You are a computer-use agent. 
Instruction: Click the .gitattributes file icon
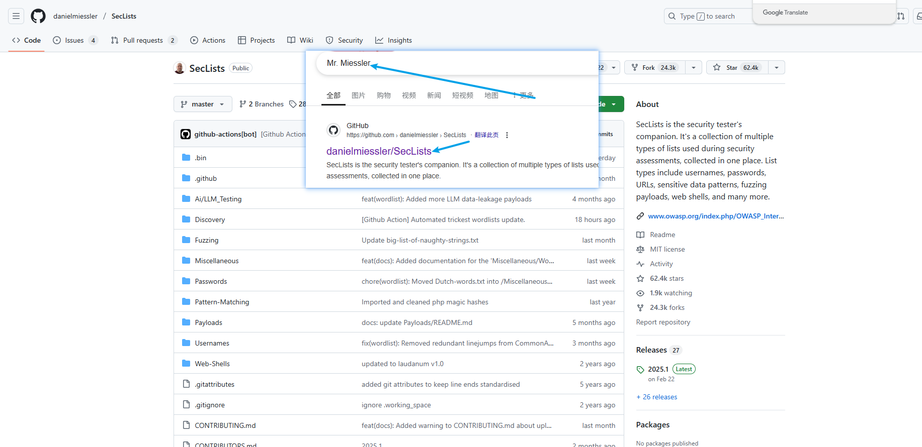click(186, 384)
